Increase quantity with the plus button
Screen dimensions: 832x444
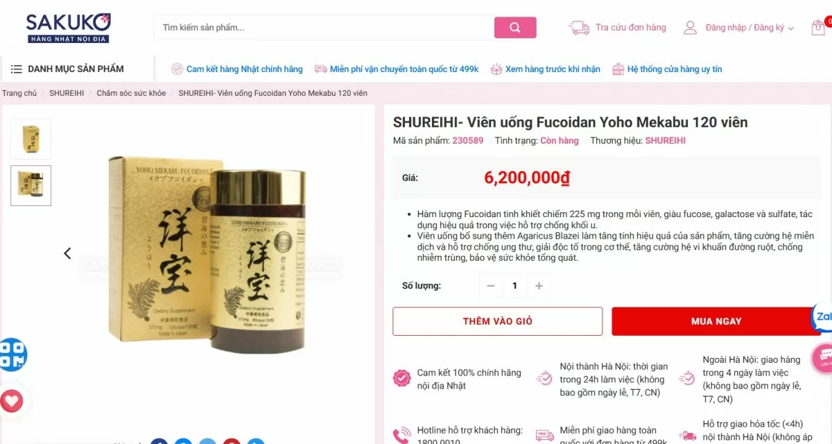coord(539,286)
